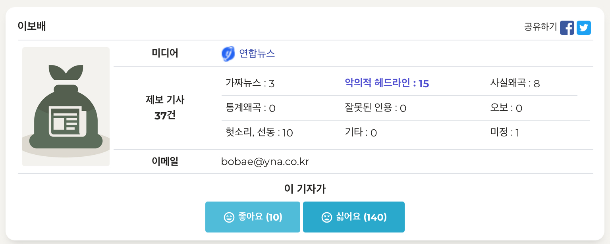Select the 가짜뉴스 : 3 category
This screenshot has width=610, height=244.
(x=250, y=83)
